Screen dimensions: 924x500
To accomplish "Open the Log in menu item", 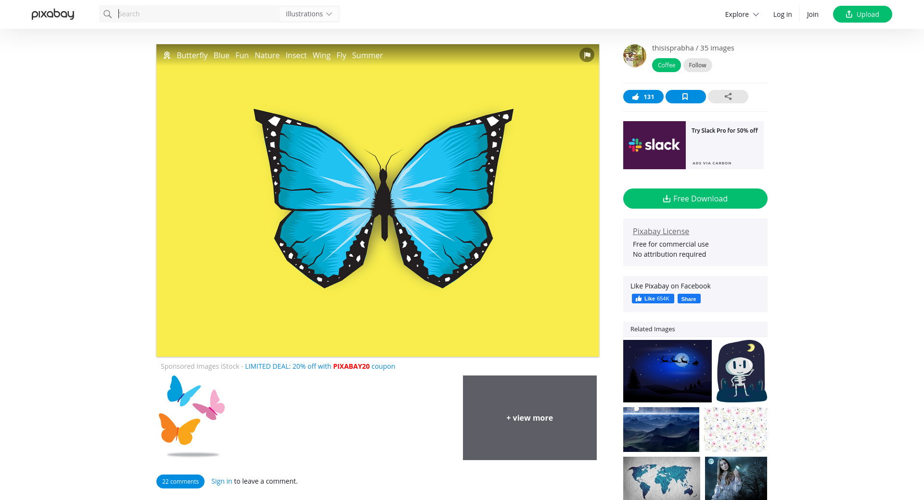I will click(x=782, y=14).
